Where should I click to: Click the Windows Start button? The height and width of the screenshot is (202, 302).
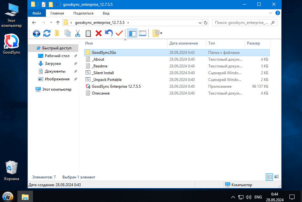point(8,197)
